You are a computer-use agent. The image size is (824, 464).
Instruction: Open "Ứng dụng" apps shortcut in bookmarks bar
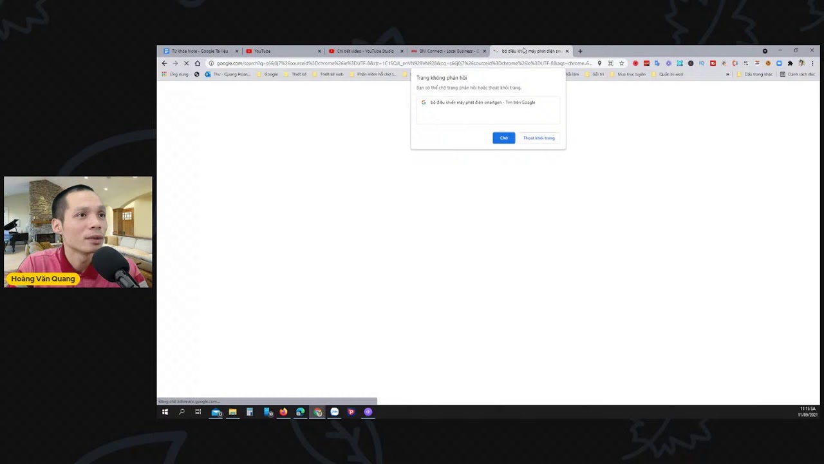pyautogui.click(x=175, y=74)
